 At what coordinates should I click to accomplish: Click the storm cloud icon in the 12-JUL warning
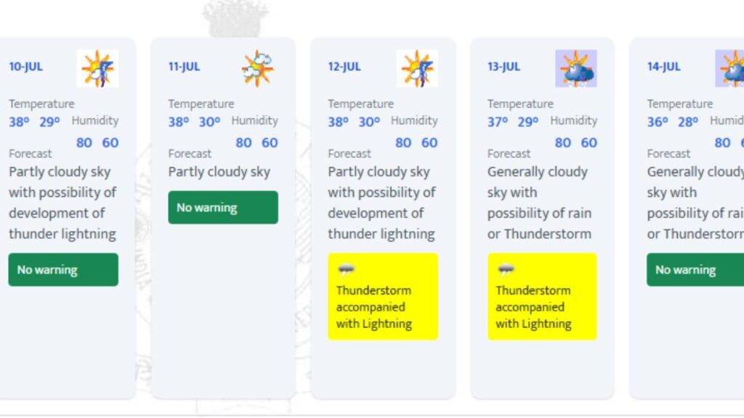tap(346, 270)
